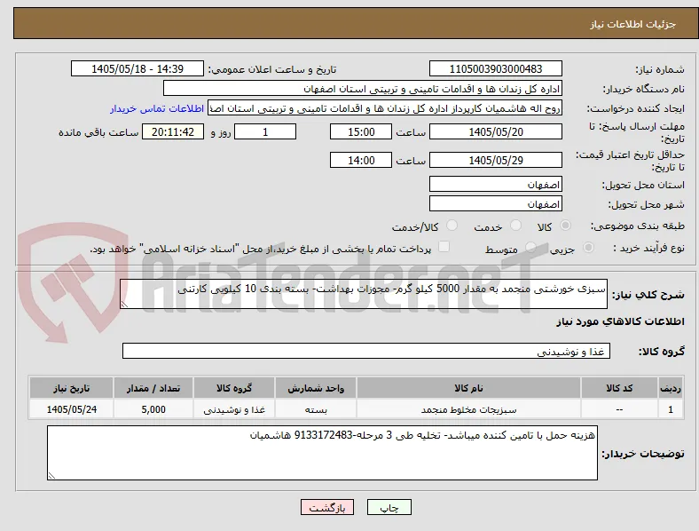Viewport: 699px width, 531px height.
Task: Click the remaining days field showing 1
Action: pos(265,131)
